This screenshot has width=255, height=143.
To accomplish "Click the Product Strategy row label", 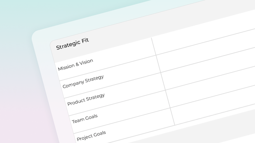I will pos(86,100).
